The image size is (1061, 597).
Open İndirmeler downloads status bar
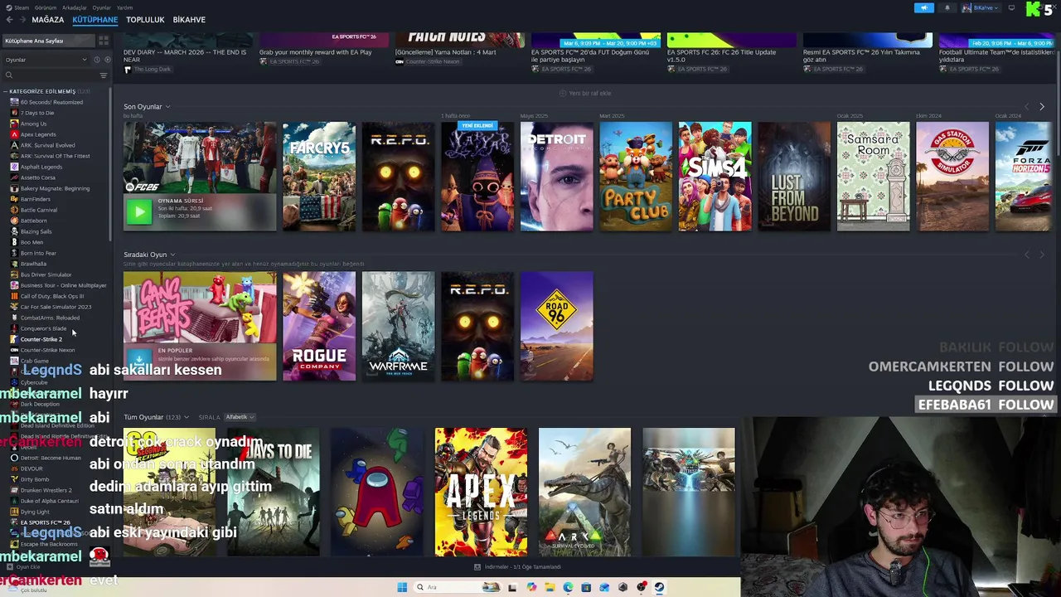(x=517, y=567)
